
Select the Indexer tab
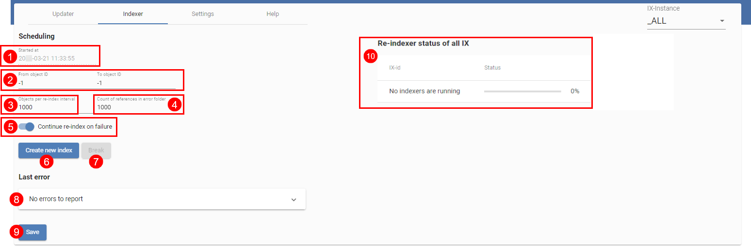point(133,14)
